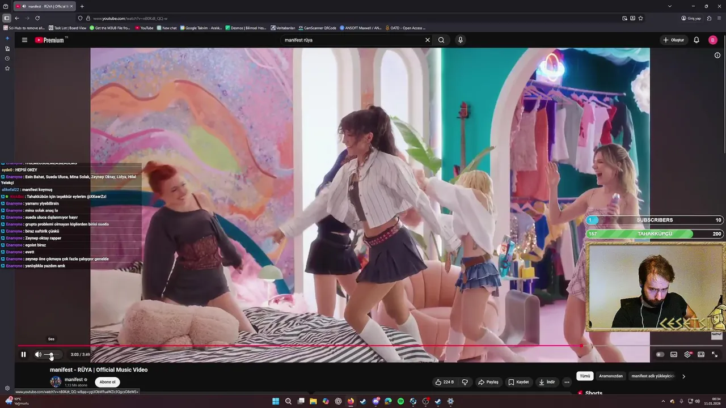Show hidden system tray icons
726x408 pixels.
(663, 401)
